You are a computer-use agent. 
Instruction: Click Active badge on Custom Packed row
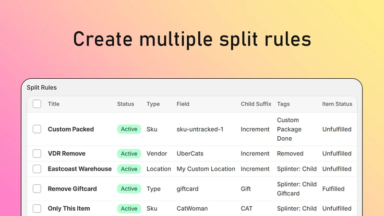(129, 129)
